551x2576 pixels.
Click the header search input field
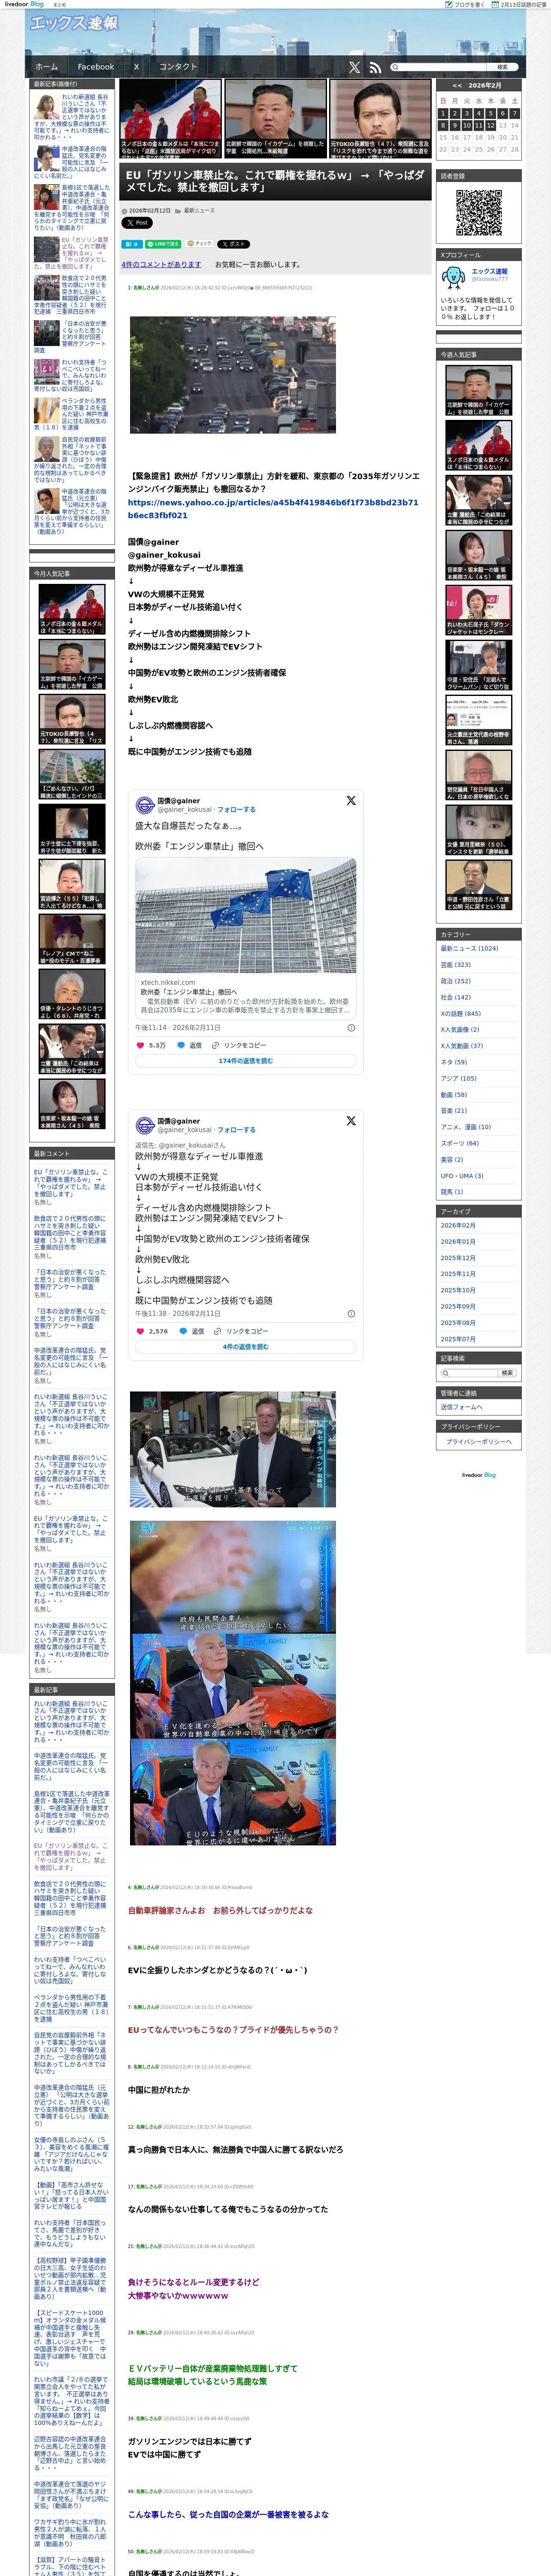pyautogui.click(x=438, y=67)
